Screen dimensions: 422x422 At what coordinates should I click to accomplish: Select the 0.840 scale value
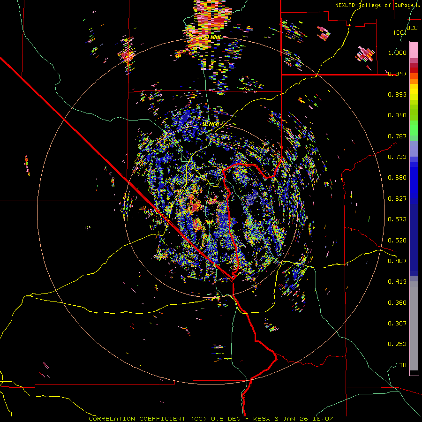pos(397,115)
